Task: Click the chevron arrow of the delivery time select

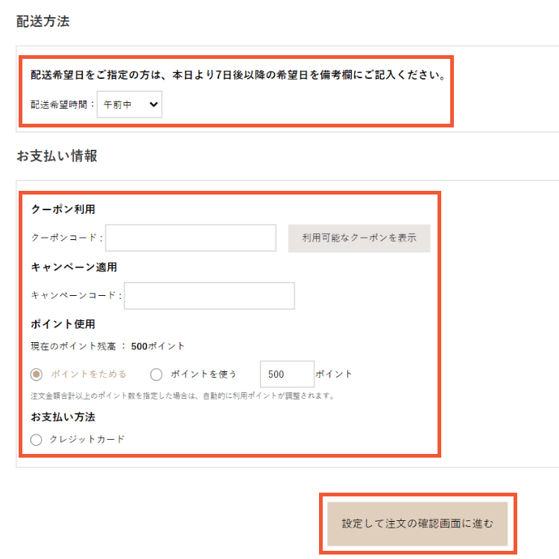Action: 154,105
